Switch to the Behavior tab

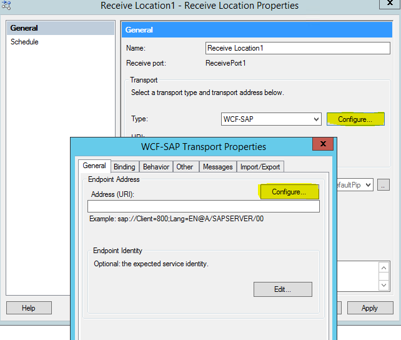156,167
